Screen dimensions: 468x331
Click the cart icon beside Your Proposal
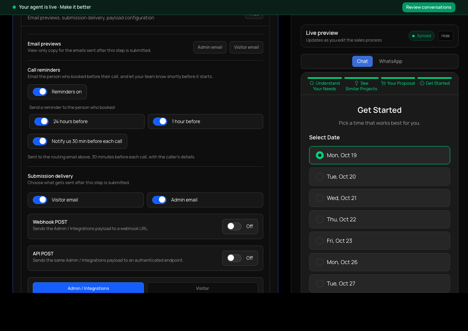point(383,84)
